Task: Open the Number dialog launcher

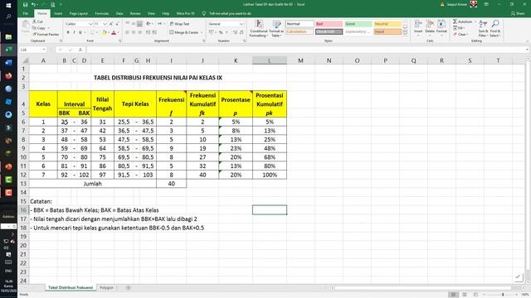Action: tap(244, 41)
